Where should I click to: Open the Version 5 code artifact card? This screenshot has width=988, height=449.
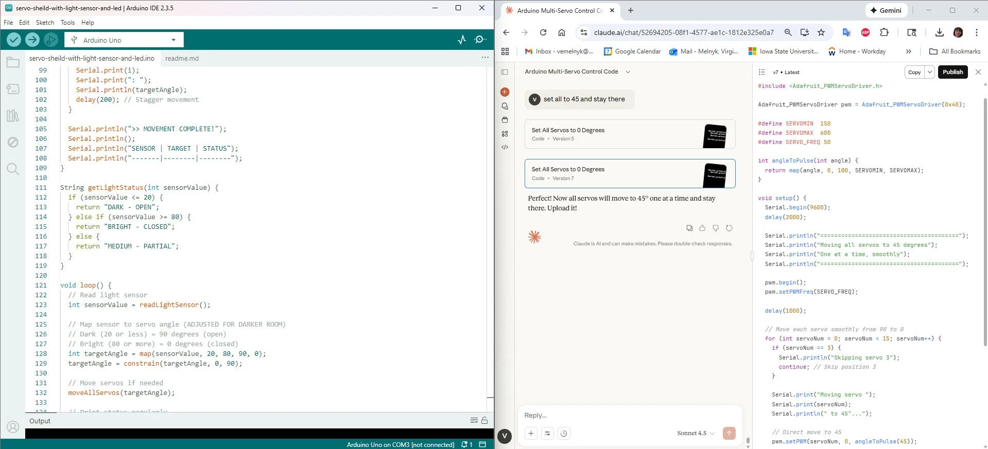click(x=630, y=134)
